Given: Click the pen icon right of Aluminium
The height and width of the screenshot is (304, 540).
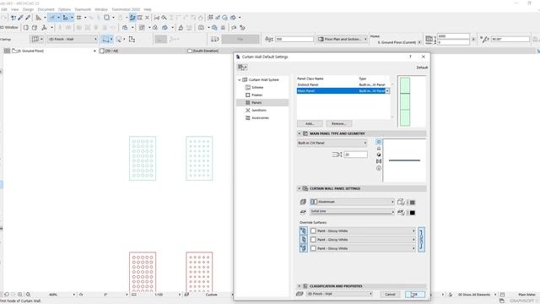Looking at the screenshot, I should [x=401, y=202].
